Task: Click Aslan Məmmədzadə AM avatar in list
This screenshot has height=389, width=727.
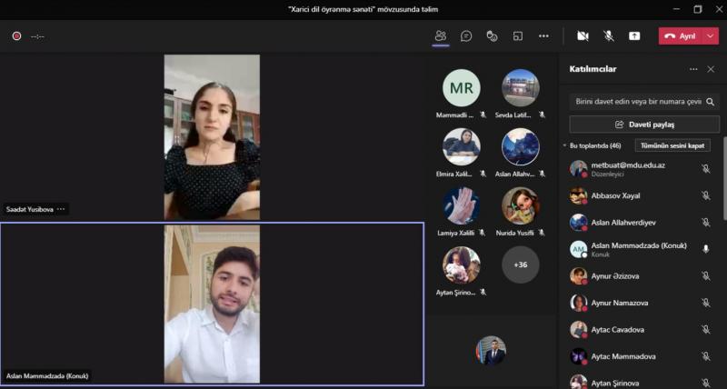Action: click(578, 249)
